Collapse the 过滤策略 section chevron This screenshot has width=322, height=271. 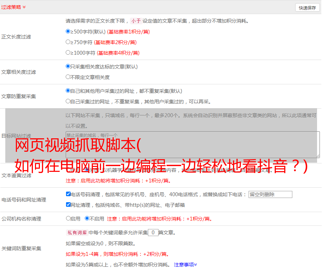click(x=24, y=7)
